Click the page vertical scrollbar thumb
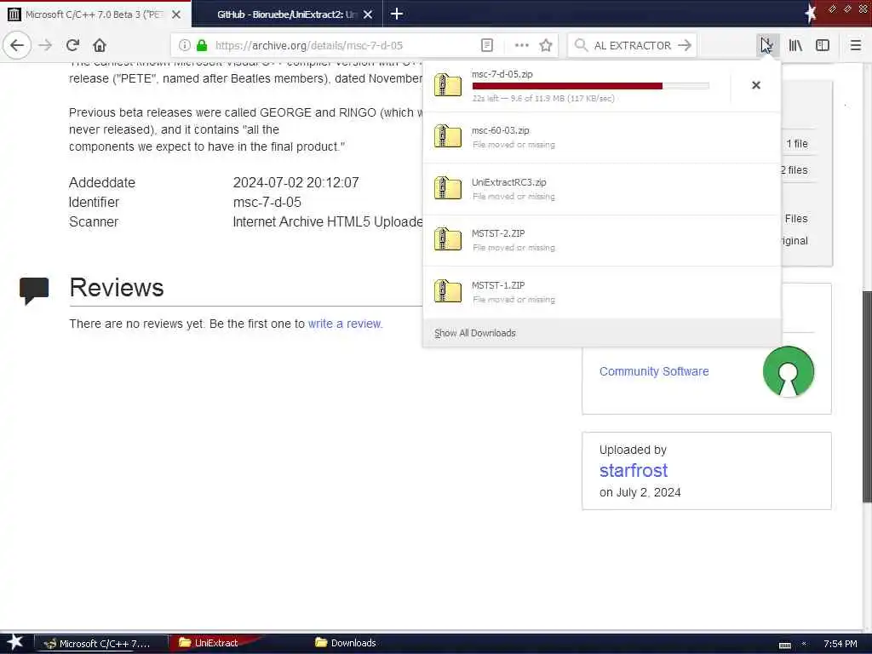Viewport: 872px width, 654px height. tap(866, 396)
